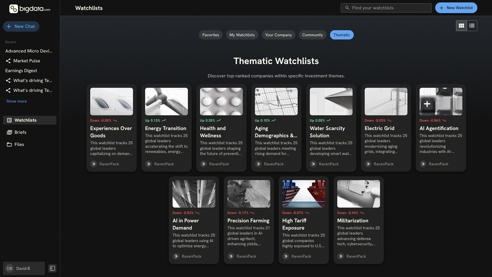
Task: Select the Favorites tab
Action: pos(211,35)
